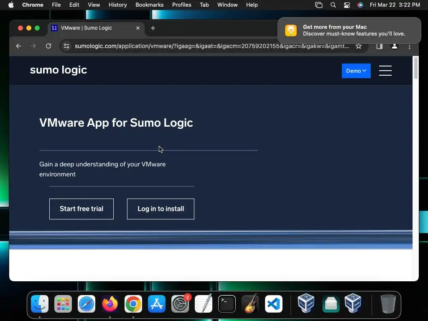
Task: Click the Gain a deep understanding text
Action: (102, 169)
